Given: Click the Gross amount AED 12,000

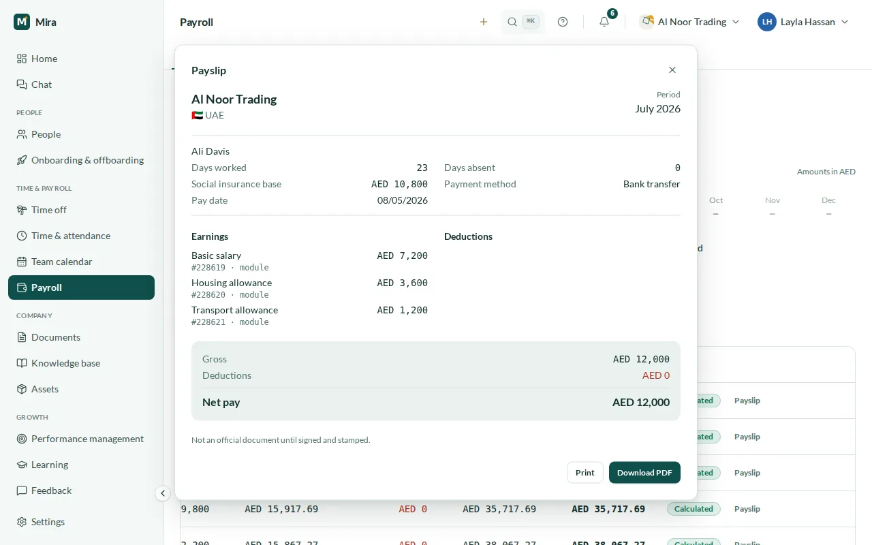Looking at the screenshot, I should tap(641, 359).
